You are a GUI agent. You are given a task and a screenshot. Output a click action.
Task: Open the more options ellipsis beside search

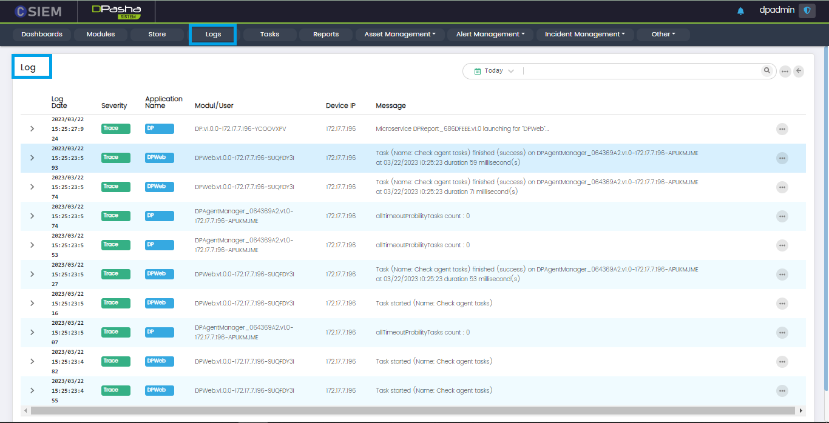coord(785,72)
